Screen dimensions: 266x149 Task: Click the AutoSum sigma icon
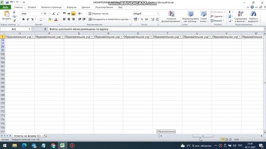230,12
